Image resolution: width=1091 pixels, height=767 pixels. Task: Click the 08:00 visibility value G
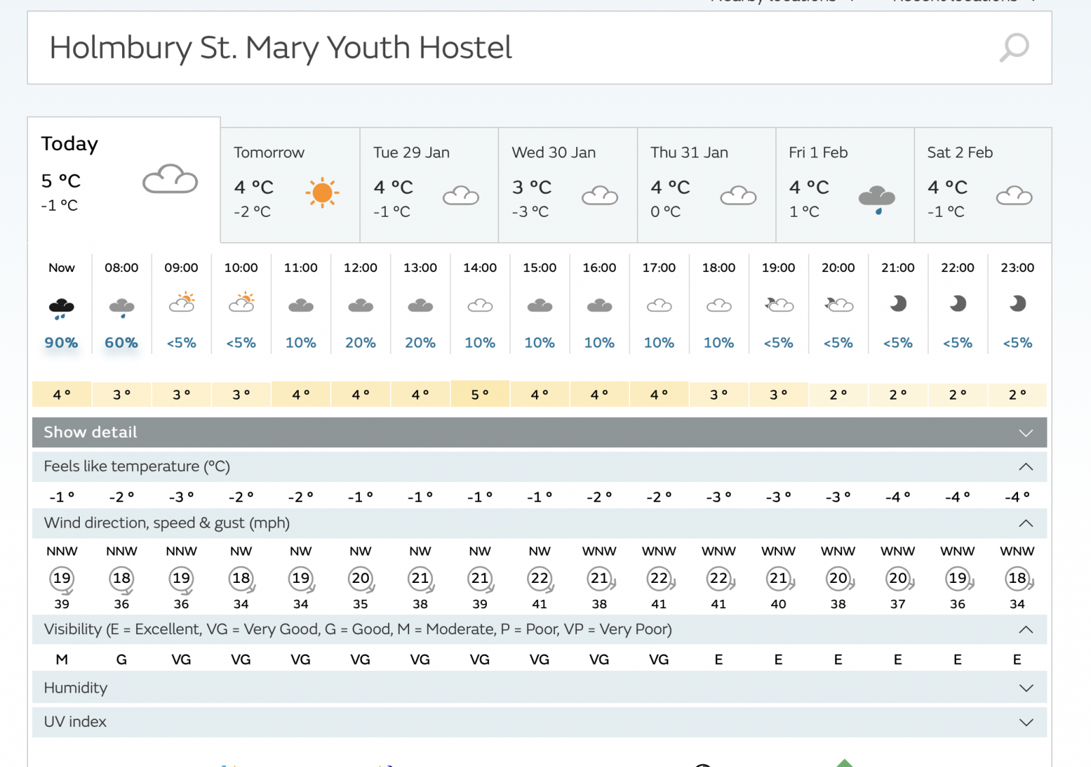coord(121,659)
